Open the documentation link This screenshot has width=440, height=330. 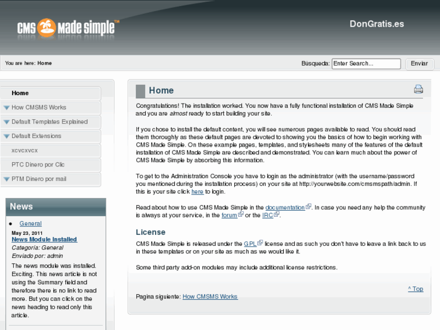[x=285, y=208]
